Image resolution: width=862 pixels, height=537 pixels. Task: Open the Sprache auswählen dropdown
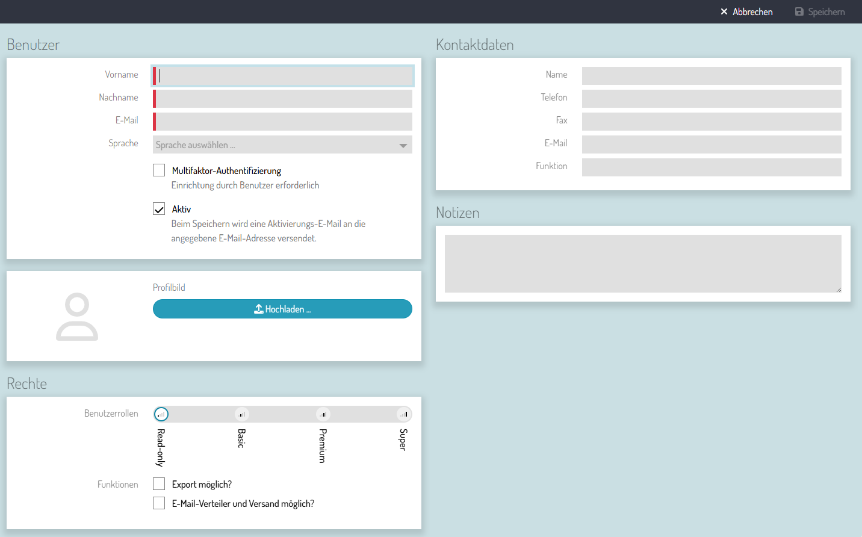click(276, 145)
